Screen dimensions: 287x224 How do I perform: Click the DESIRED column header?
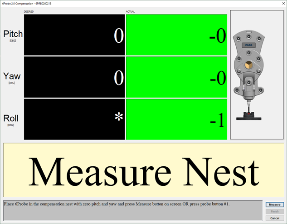click(x=29, y=11)
